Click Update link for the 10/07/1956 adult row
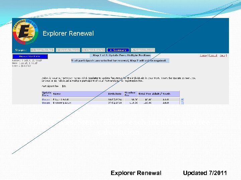The width and height of the screenshot is (241, 180). 46,99
